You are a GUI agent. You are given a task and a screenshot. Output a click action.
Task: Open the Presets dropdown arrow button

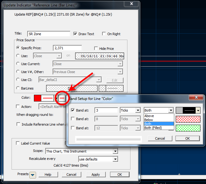coord(33,175)
